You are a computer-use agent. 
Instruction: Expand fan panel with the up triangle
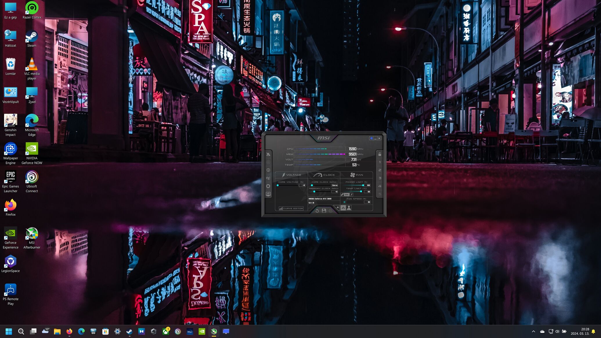pos(338,207)
